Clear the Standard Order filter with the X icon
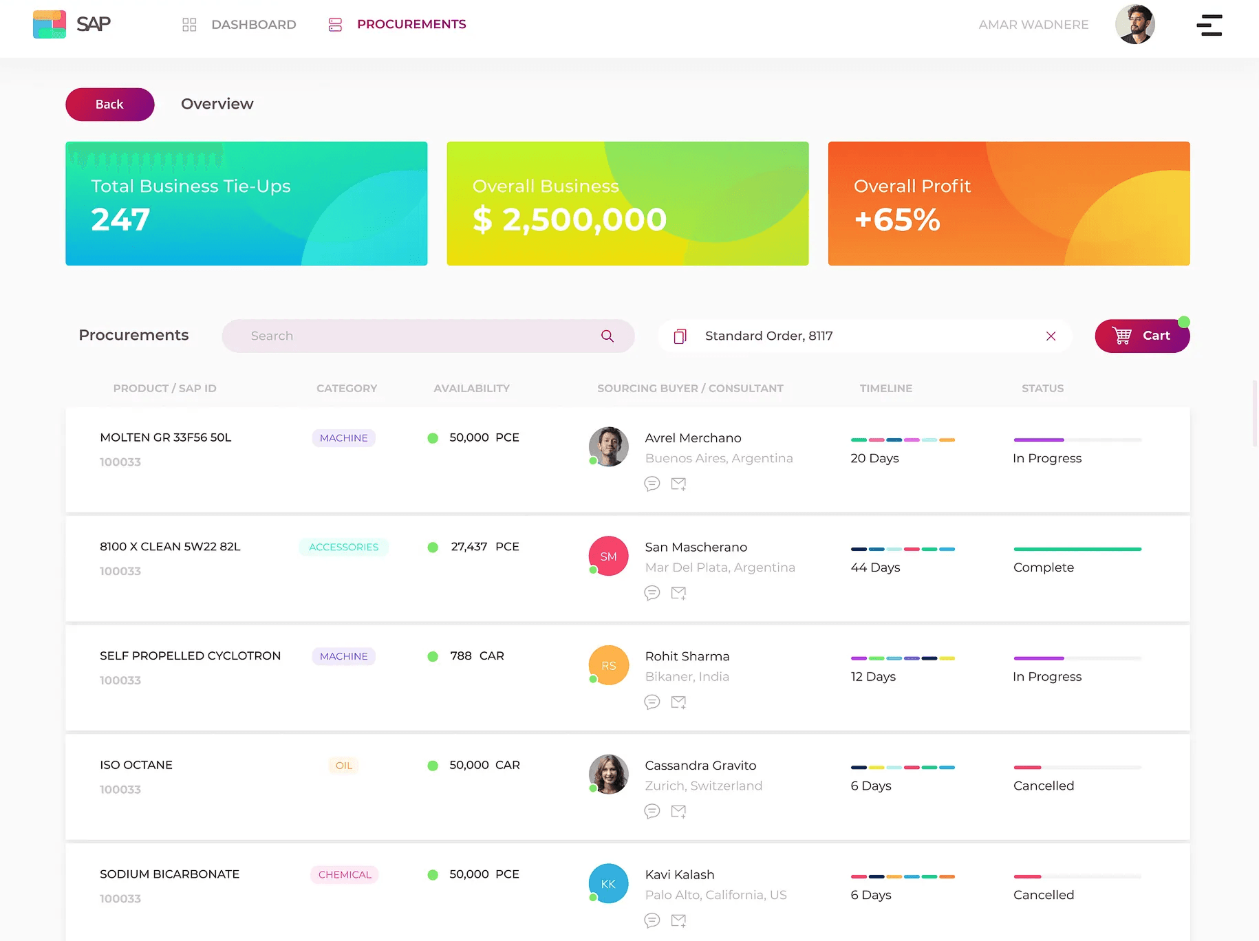Viewport: 1259px width, 941px height. (x=1051, y=336)
